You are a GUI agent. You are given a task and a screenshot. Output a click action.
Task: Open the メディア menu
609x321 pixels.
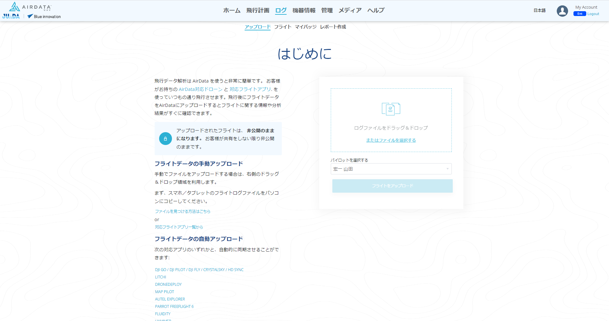click(350, 11)
